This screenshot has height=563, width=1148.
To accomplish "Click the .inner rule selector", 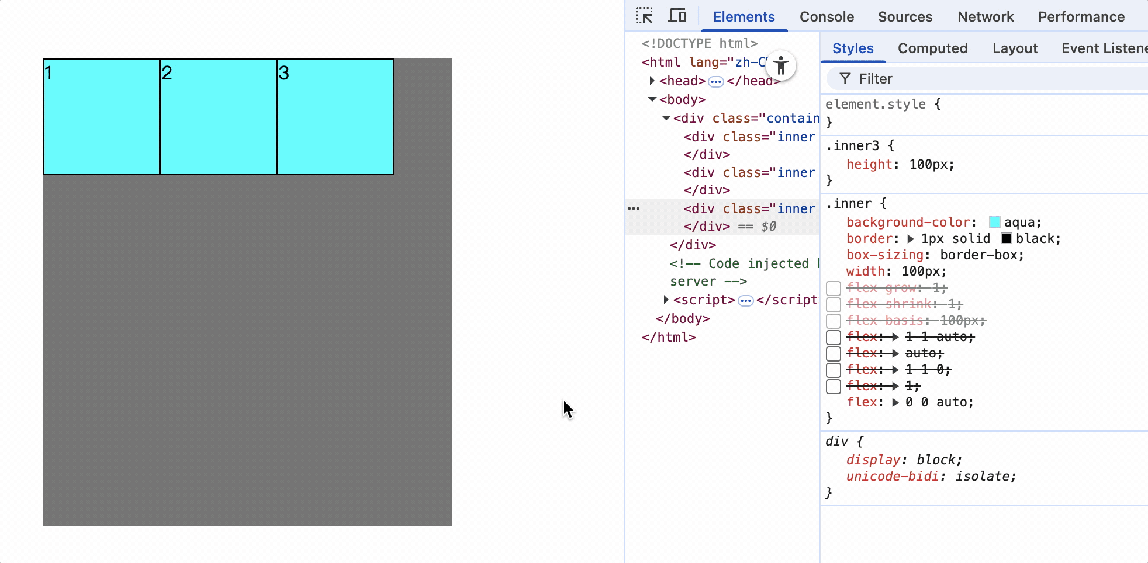I will (849, 203).
